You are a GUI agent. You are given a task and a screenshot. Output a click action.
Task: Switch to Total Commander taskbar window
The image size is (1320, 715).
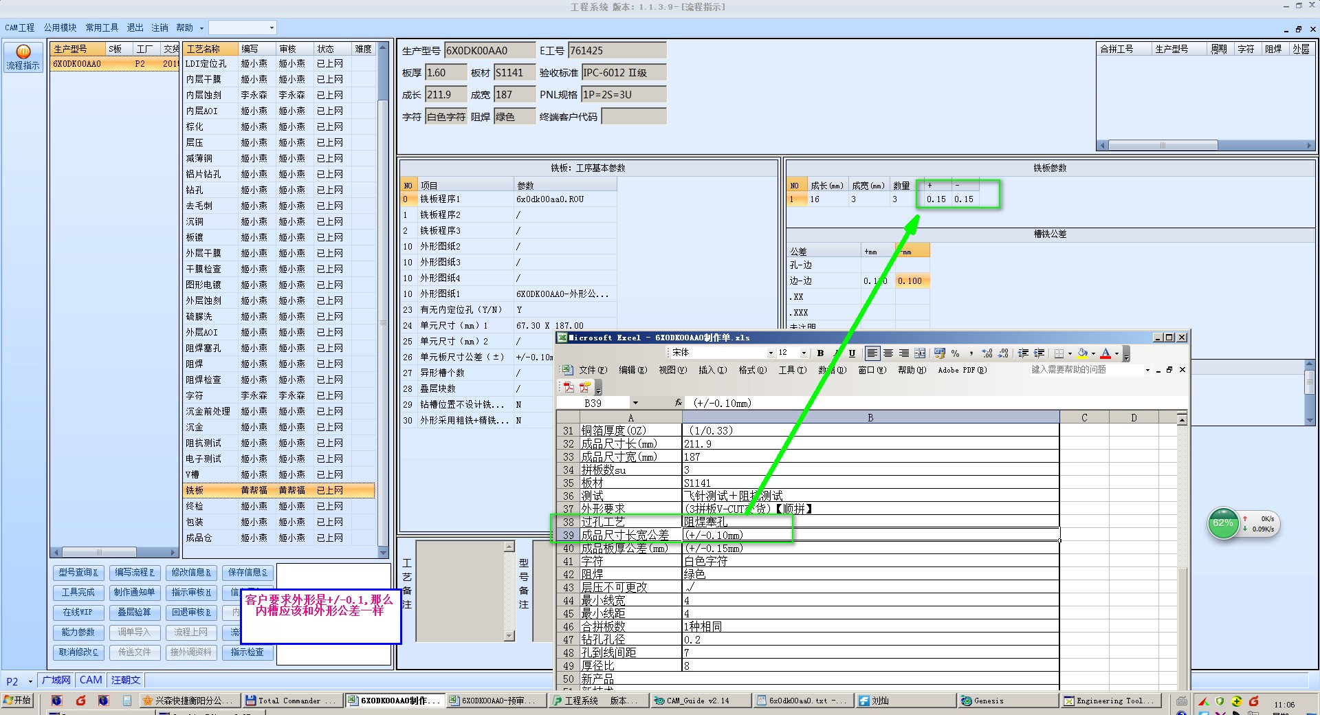(x=291, y=701)
